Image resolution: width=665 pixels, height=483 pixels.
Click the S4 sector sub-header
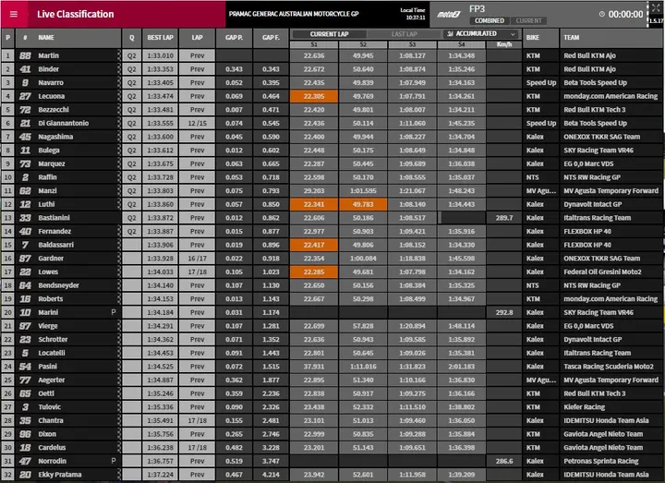tap(462, 44)
